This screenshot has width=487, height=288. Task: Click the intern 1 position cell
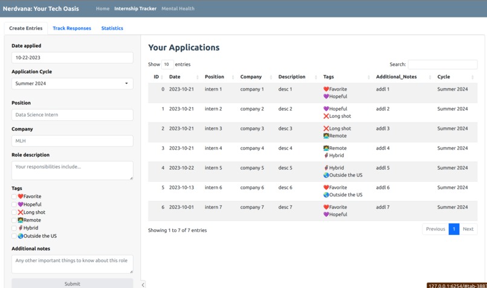coord(213,89)
